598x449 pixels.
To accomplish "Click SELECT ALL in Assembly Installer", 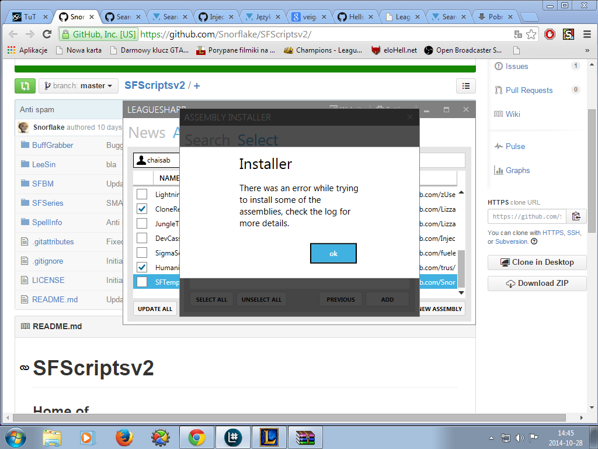I will (x=211, y=300).
